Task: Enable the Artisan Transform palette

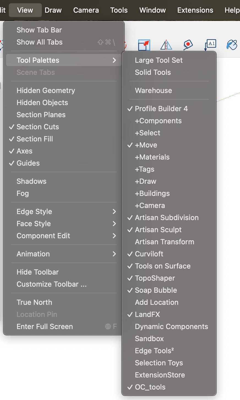Action: point(165,242)
